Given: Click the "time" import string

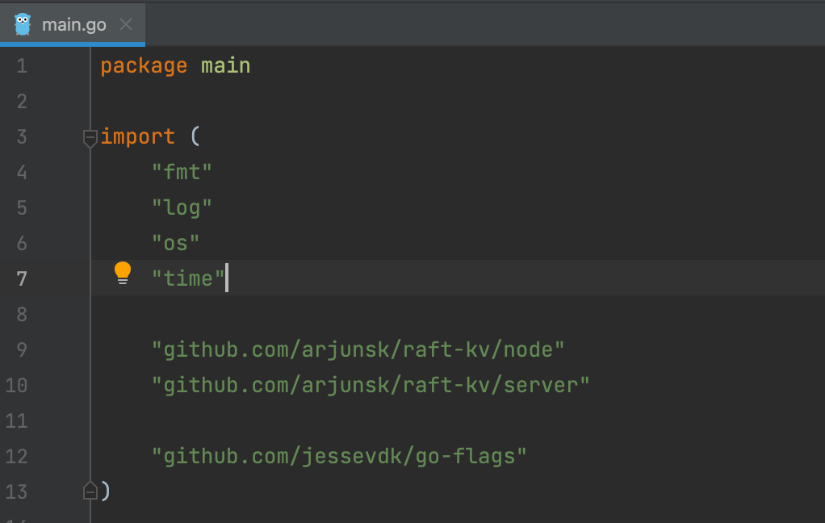Looking at the screenshot, I should 187,278.
